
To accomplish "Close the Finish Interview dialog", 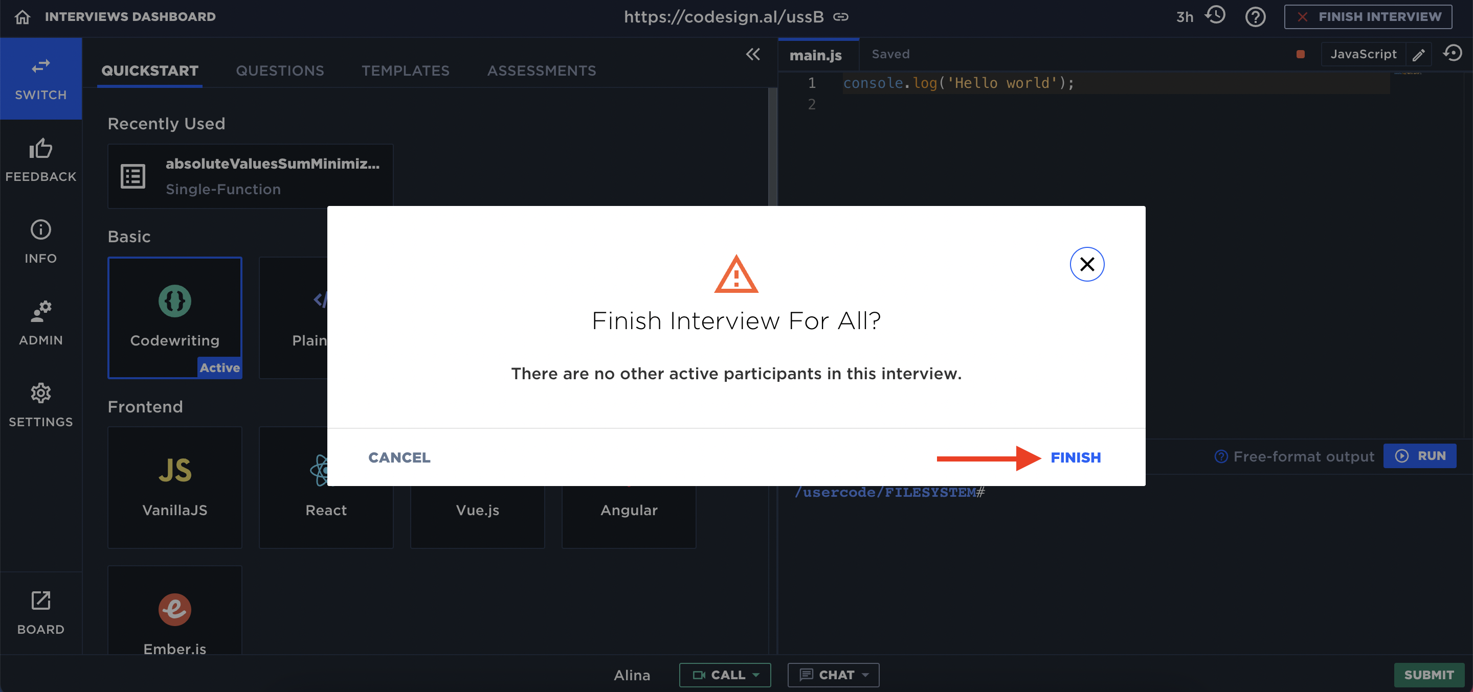I will [x=1086, y=264].
